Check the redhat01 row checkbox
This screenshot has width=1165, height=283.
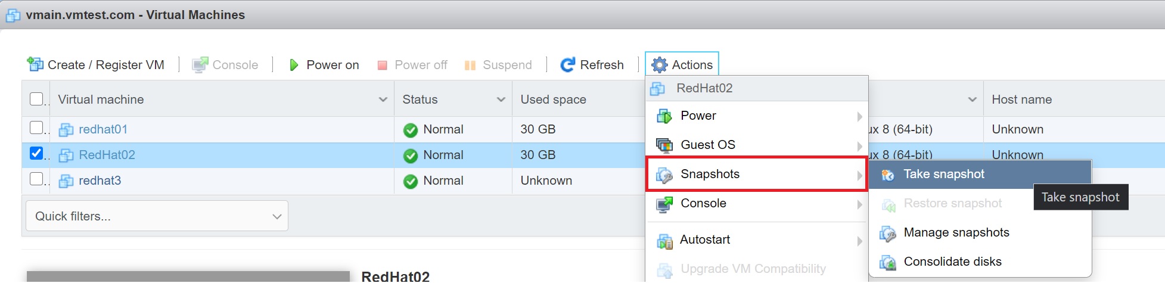[36, 128]
